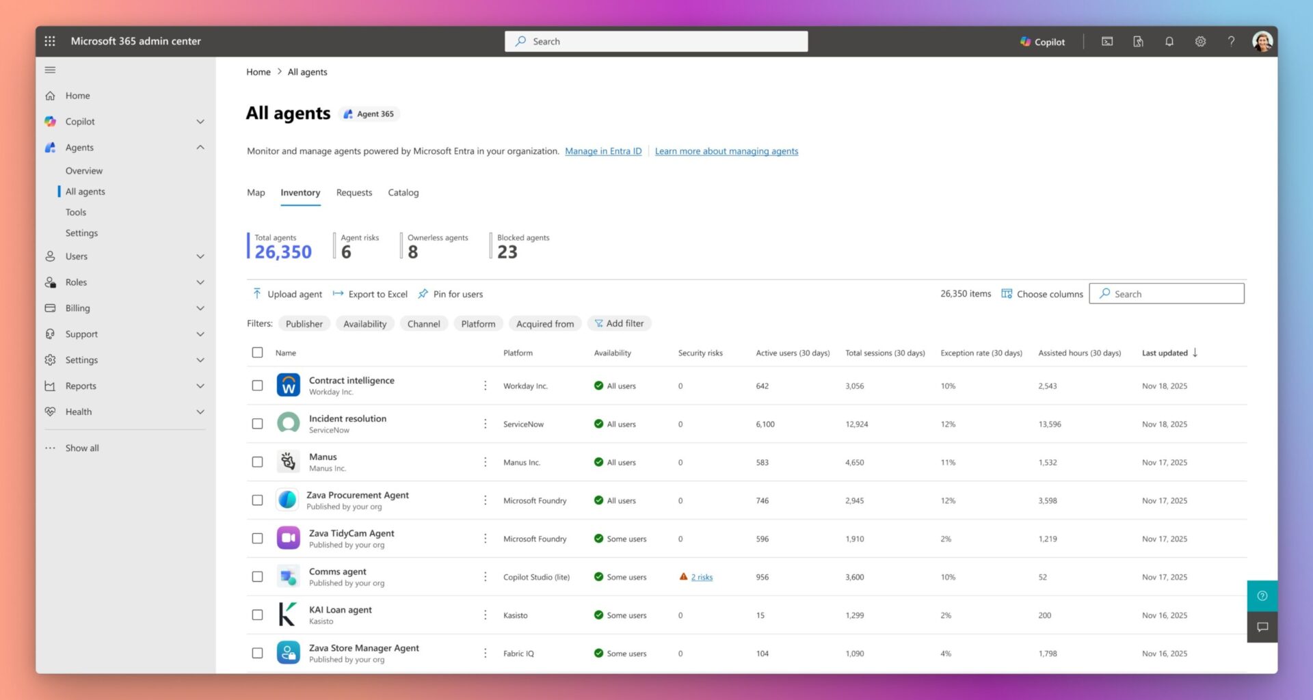
Task: Collapse the Agents navigation group
Action: (200, 148)
